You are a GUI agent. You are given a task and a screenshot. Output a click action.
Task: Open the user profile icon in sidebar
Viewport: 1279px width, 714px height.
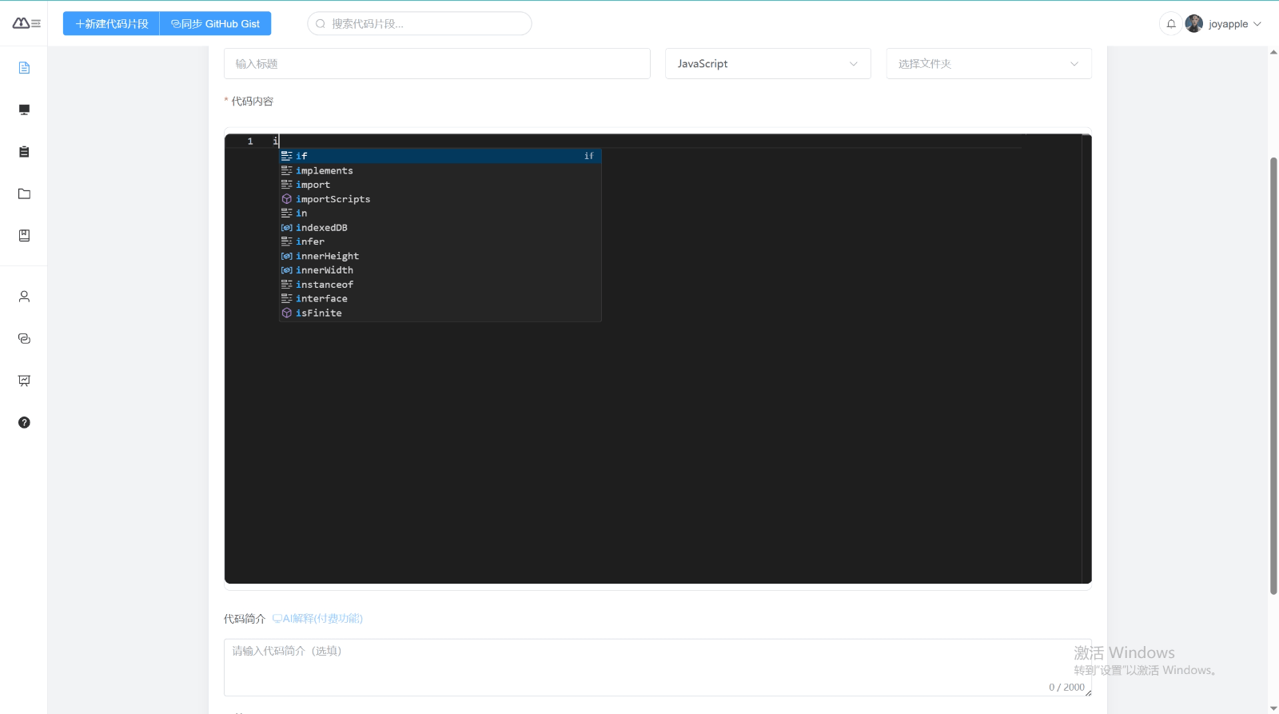point(24,297)
